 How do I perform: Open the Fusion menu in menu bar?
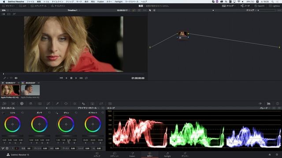tap(100, 1)
